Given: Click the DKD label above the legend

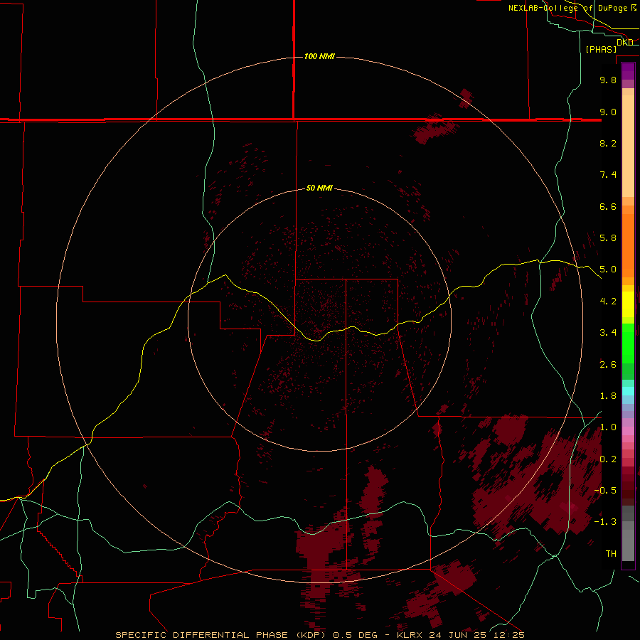Looking at the screenshot, I should click(624, 42).
